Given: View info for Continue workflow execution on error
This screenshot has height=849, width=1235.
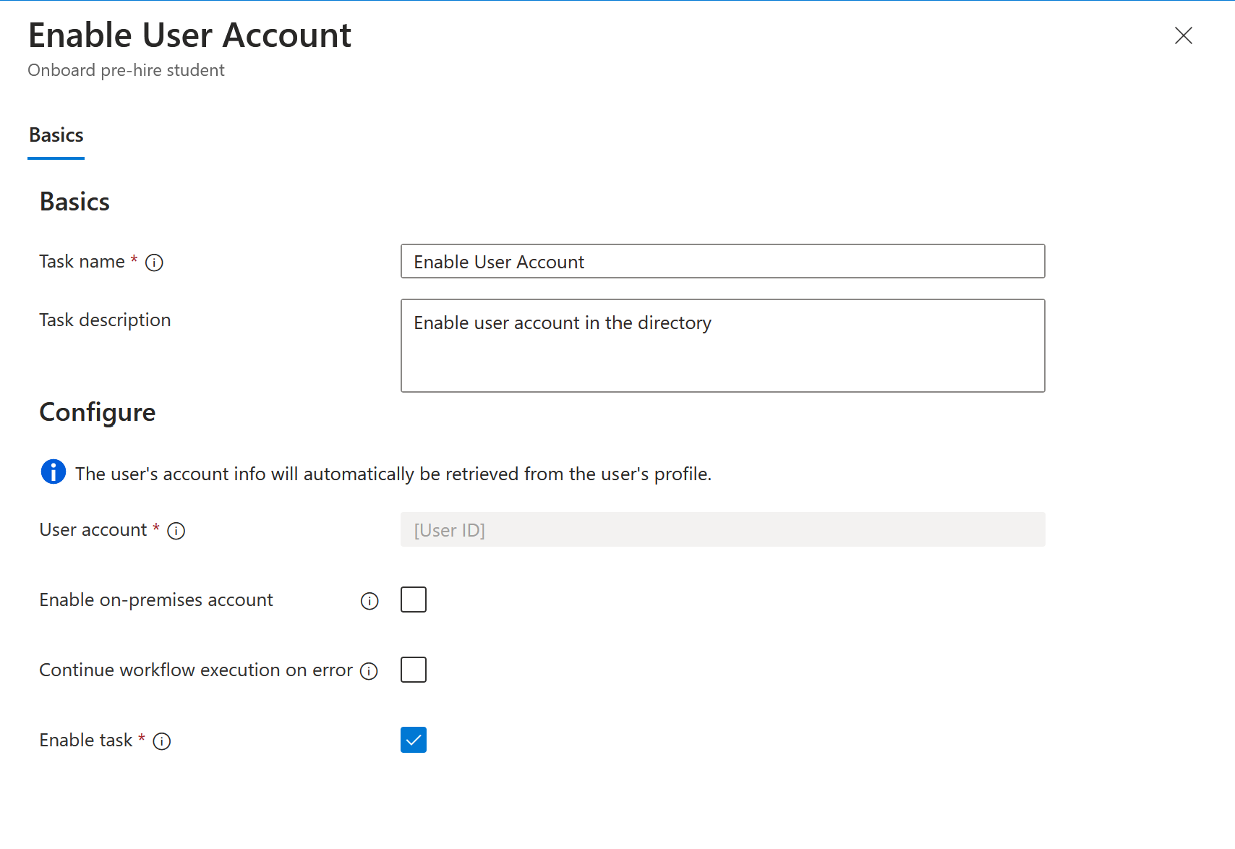Looking at the screenshot, I should [369, 671].
